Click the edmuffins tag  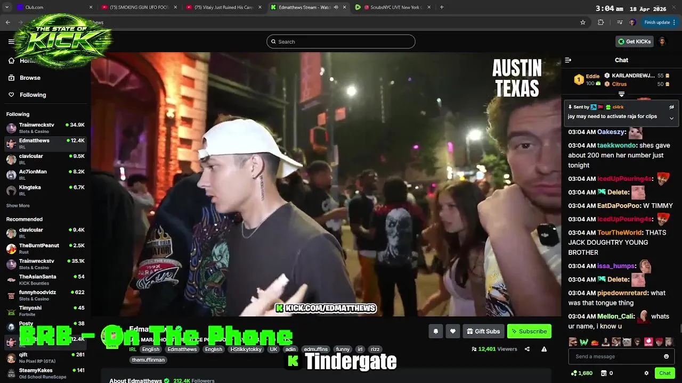point(315,349)
